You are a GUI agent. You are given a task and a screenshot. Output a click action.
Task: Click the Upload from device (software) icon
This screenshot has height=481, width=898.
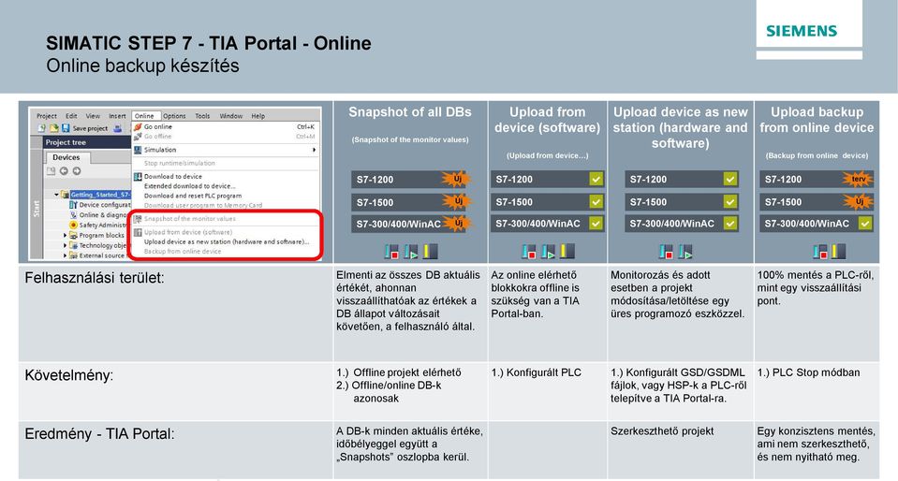point(138,232)
